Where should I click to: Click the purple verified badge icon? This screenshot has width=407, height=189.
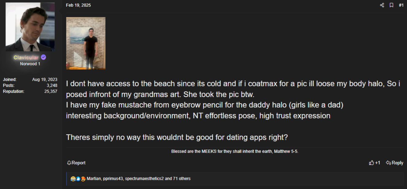[x=44, y=57]
